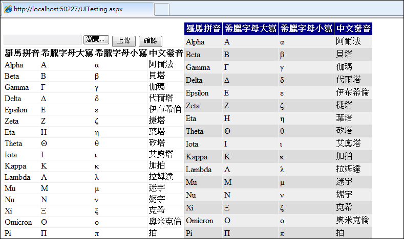Screen dimensions: 404x239
Task: Open a new blank browser tab
Action: [162, 10]
